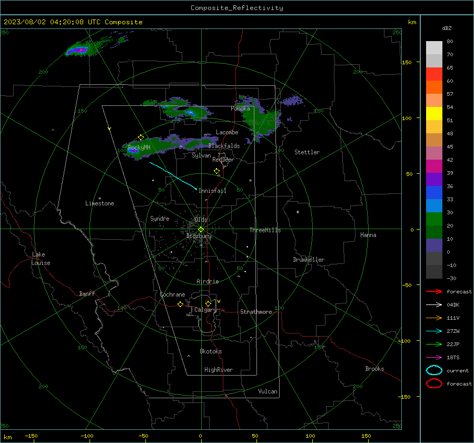
Task: Select the Banff label
Action: [87, 293]
